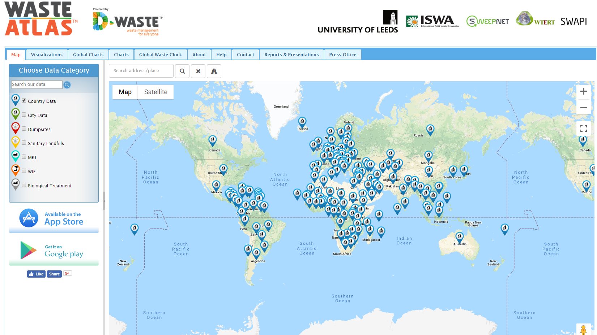
Task: Click the Russia map marker
Action: pos(430,130)
